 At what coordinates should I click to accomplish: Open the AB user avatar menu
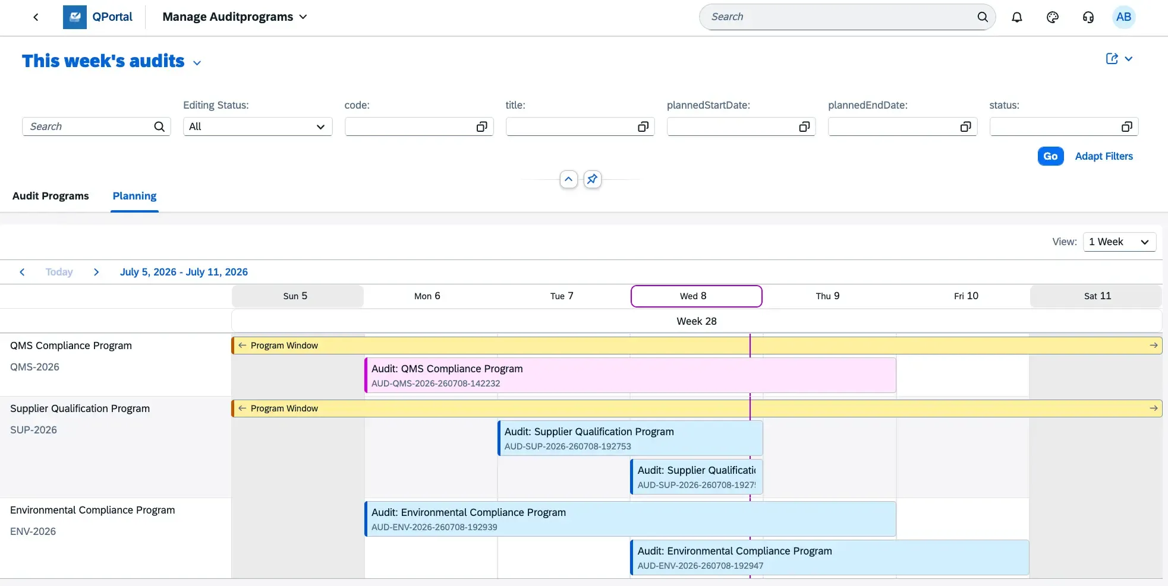coord(1123,17)
